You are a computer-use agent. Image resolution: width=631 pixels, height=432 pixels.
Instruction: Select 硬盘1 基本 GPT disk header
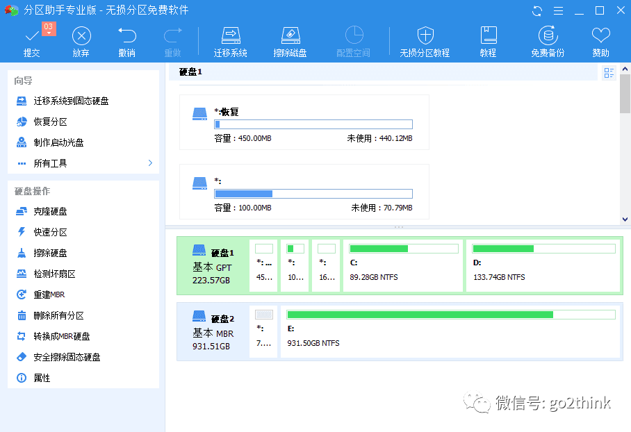point(213,265)
